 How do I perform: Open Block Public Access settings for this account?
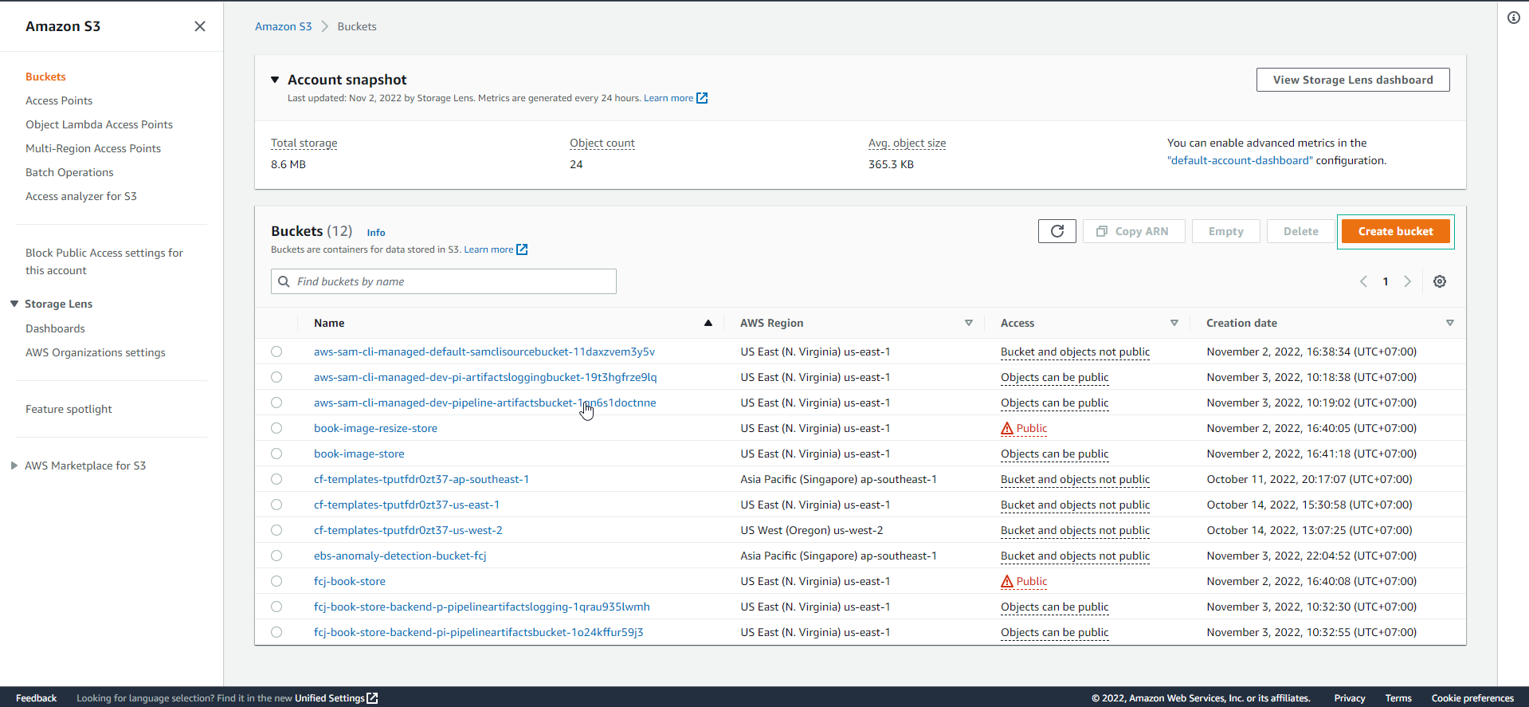point(104,261)
